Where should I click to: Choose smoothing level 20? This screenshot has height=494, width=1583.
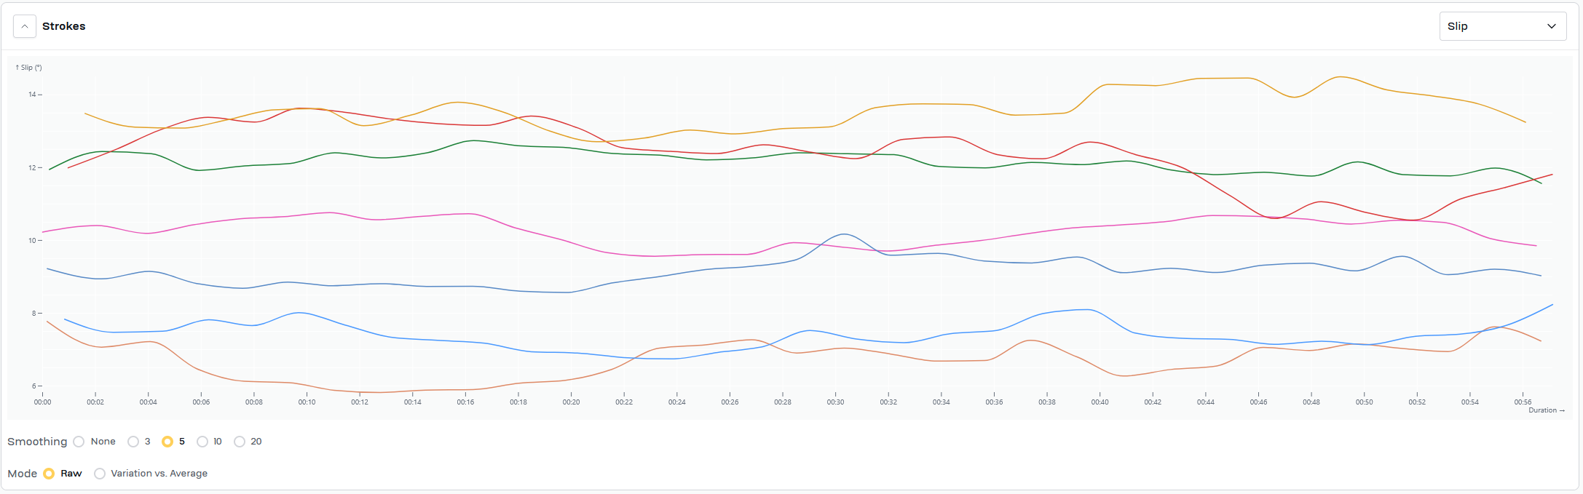pyautogui.click(x=240, y=442)
